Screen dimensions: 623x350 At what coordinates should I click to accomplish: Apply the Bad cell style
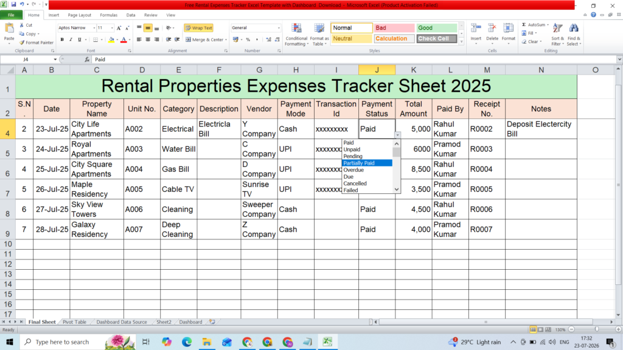(x=394, y=28)
